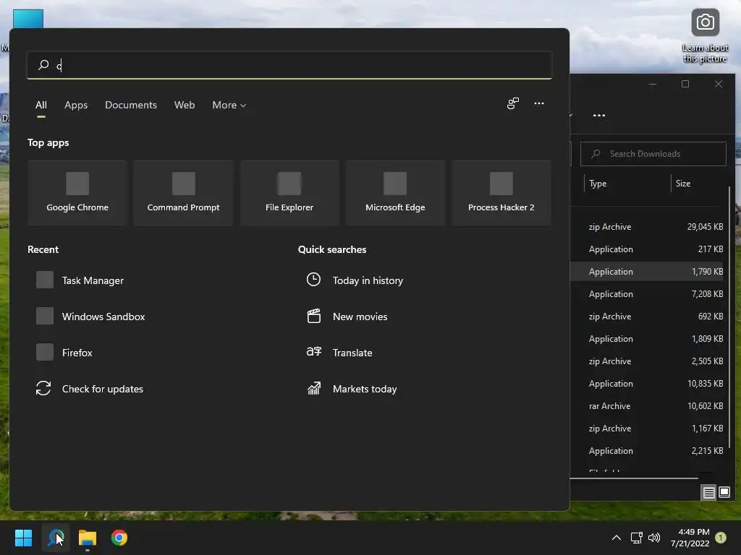Launch Command Prompt from Top apps

[183, 192]
